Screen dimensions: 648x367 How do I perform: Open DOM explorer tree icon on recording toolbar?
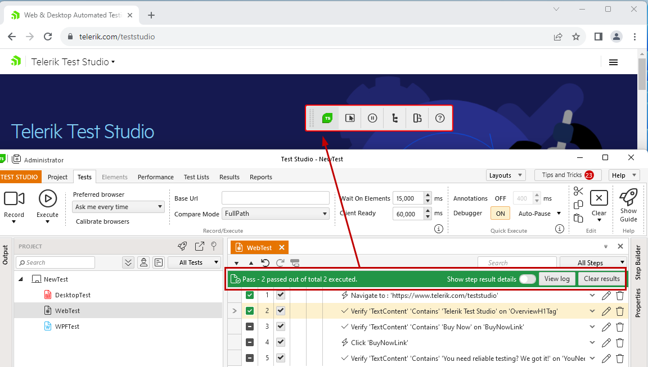(x=395, y=118)
